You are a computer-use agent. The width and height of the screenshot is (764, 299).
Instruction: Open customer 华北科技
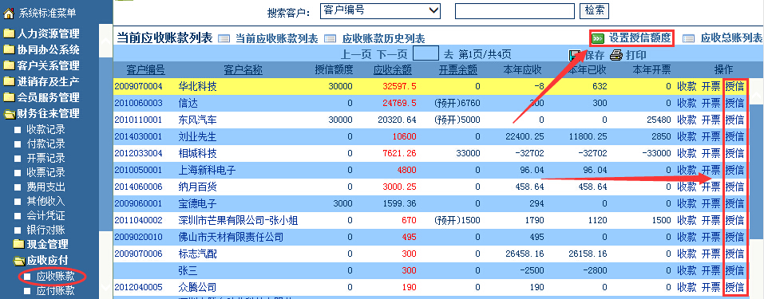coord(197,87)
